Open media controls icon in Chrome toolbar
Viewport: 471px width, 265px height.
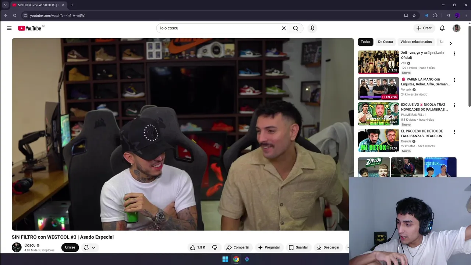448,15
